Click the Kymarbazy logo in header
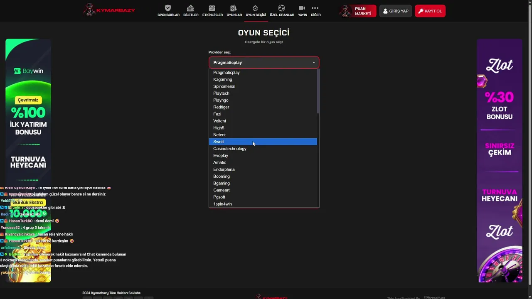The height and width of the screenshot is (299, 532). click(x=109, y=10)
